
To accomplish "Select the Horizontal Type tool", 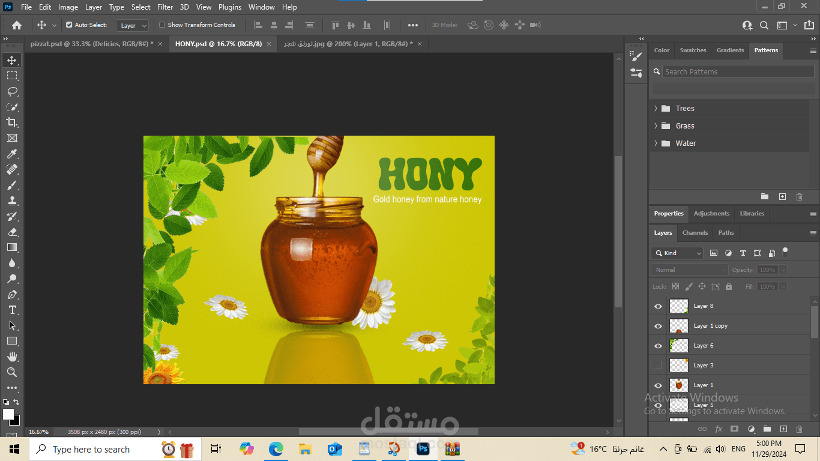I will tap(12, 310).
